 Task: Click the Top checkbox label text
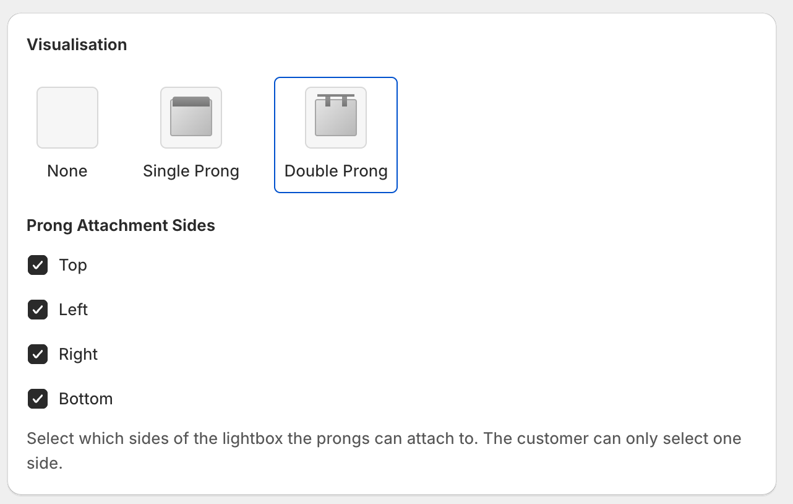point(73,265)
